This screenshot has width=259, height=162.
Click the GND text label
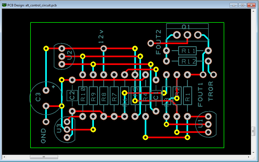(44, 136)
